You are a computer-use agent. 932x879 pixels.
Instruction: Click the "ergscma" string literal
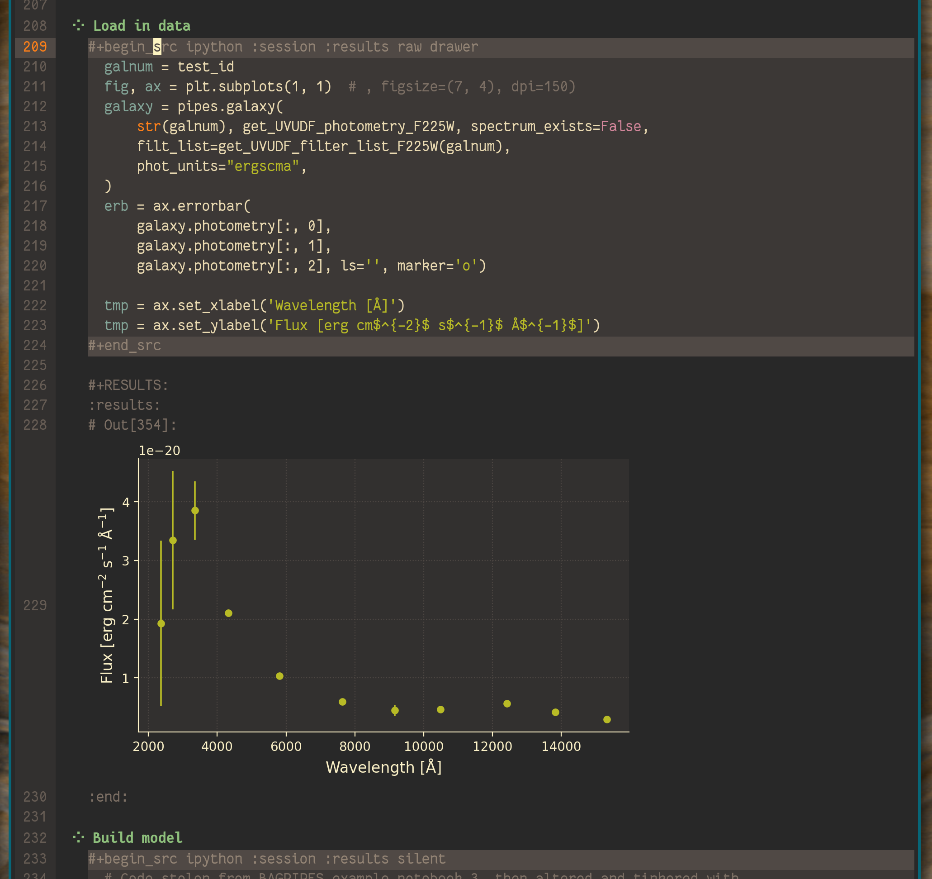point(263,166)
